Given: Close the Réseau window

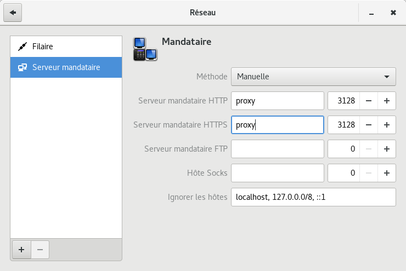Looking at the screenshot, I should pyautogui.click(x=393, y=13).
